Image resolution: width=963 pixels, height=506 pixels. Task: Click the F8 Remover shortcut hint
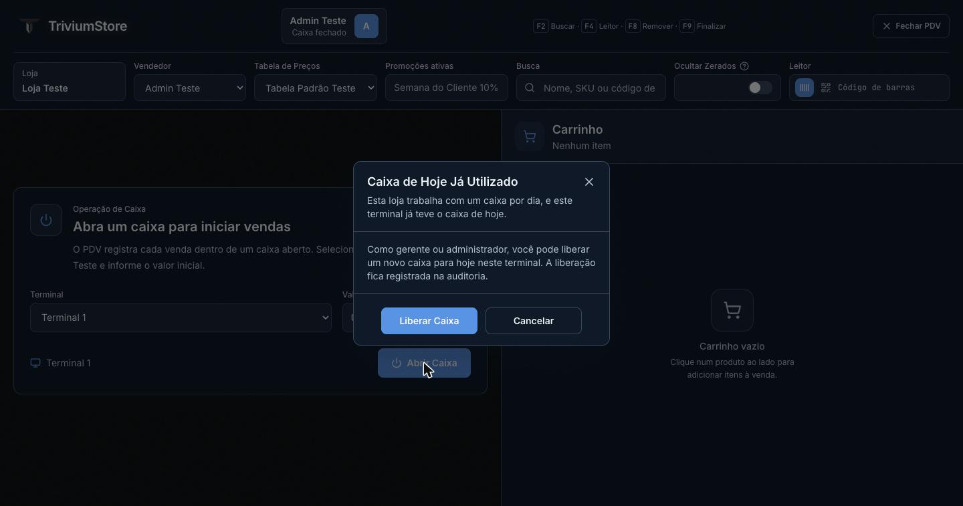(x=649, y=26)
